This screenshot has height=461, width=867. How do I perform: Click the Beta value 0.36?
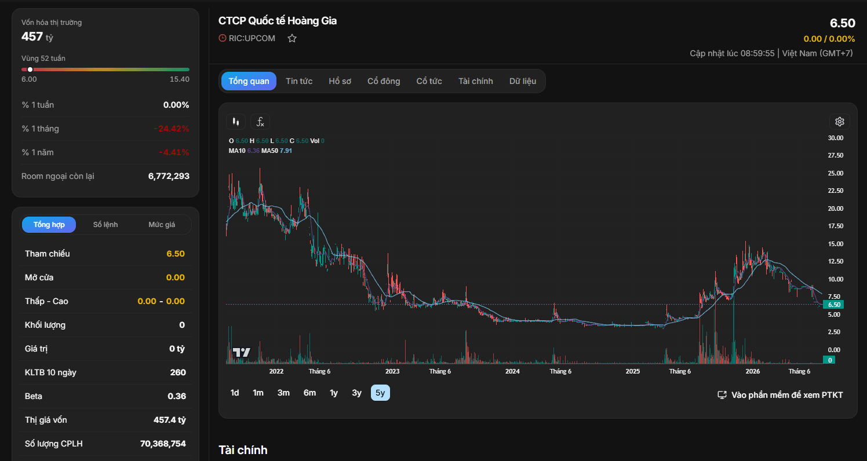pyautogui.click(x=177, y=396)
